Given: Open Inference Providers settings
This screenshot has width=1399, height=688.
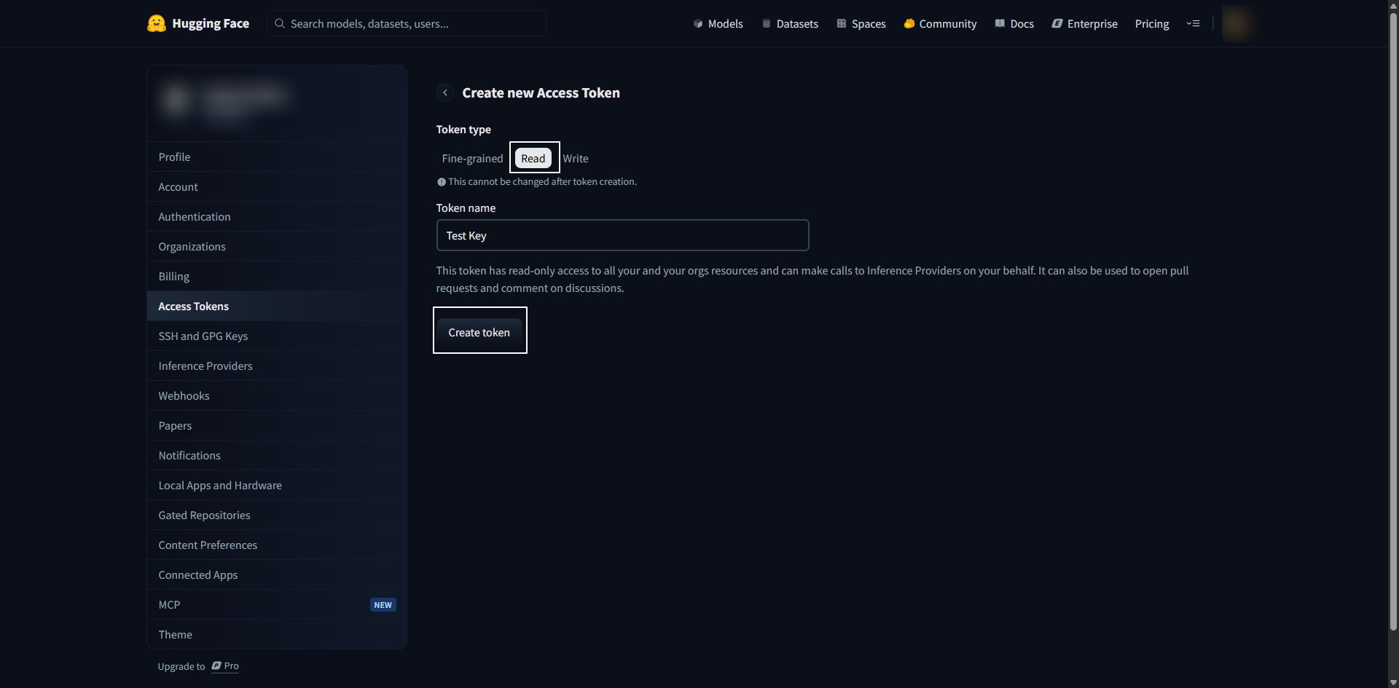Looking at the screenshot, I should pyautogui.click(x=277, y=365).
